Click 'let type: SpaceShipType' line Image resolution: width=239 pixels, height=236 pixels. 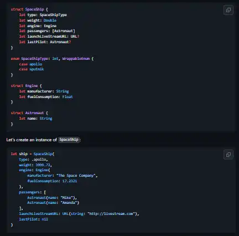click(x=43, y=15)
